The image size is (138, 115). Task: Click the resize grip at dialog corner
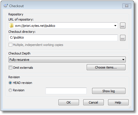coord(130,107)
